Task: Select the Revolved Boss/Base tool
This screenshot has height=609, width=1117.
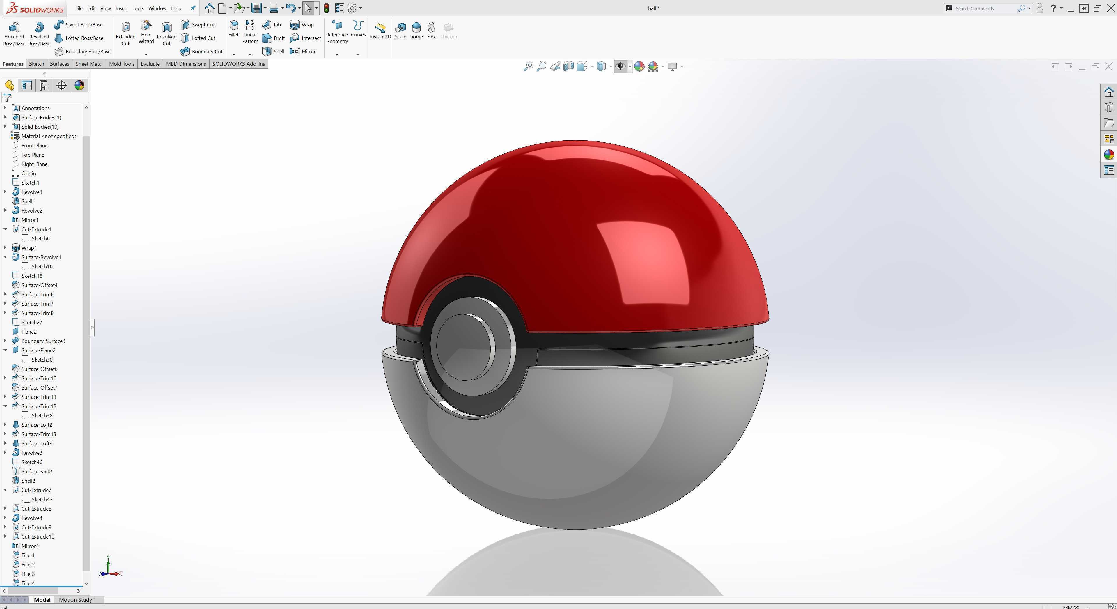Action: point(39,34)
